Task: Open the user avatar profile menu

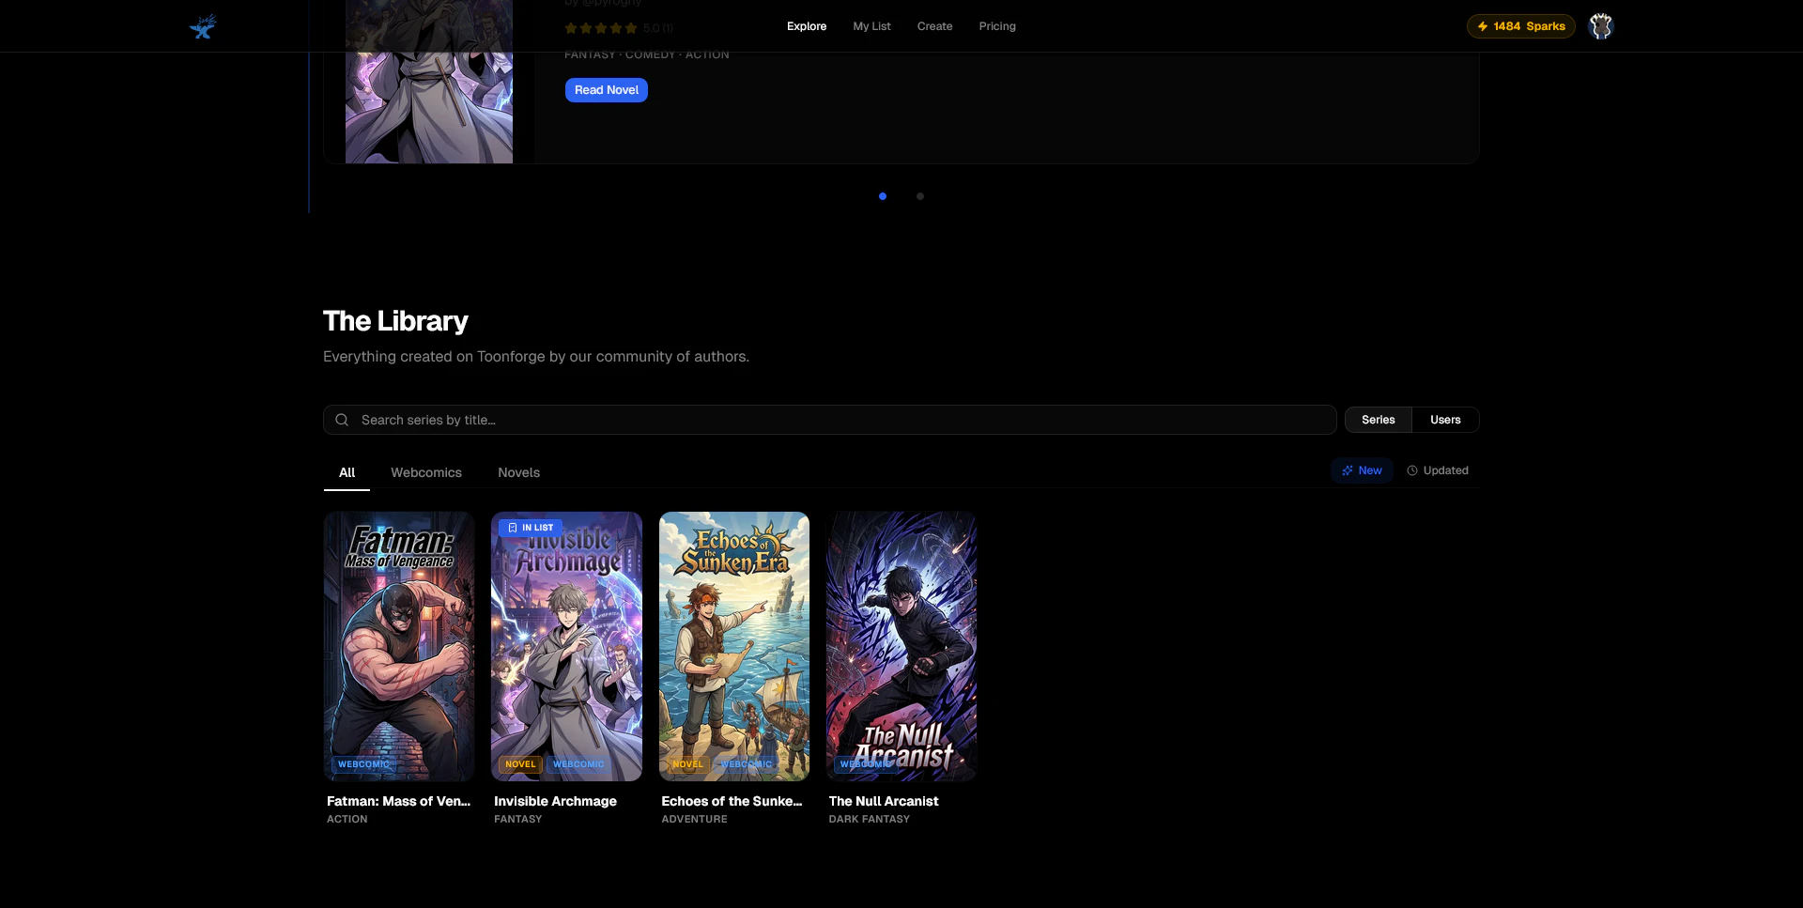Action: 1600,26
